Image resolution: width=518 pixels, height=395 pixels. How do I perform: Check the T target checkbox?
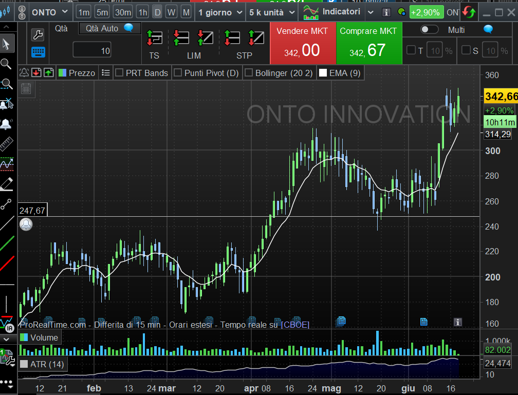click(x=411, y=50)
